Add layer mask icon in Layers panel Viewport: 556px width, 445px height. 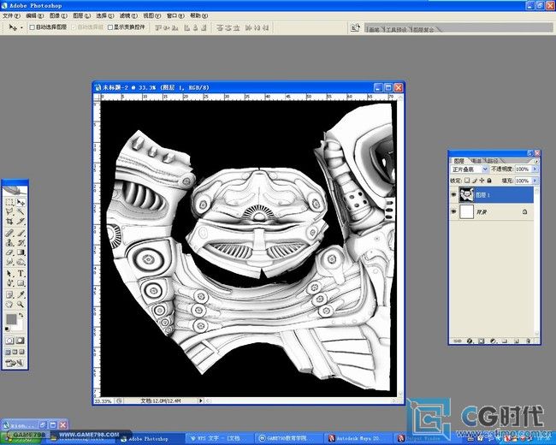[x=481, y=341]
